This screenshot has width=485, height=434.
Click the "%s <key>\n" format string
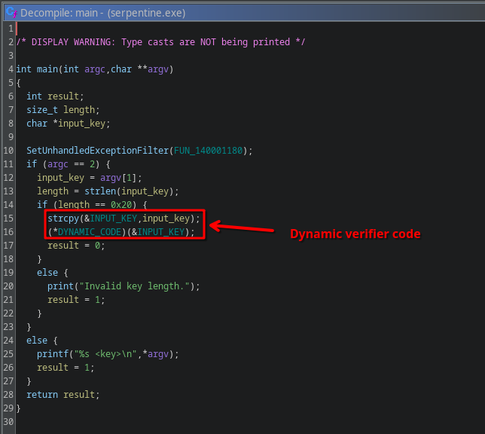point(105,354)
